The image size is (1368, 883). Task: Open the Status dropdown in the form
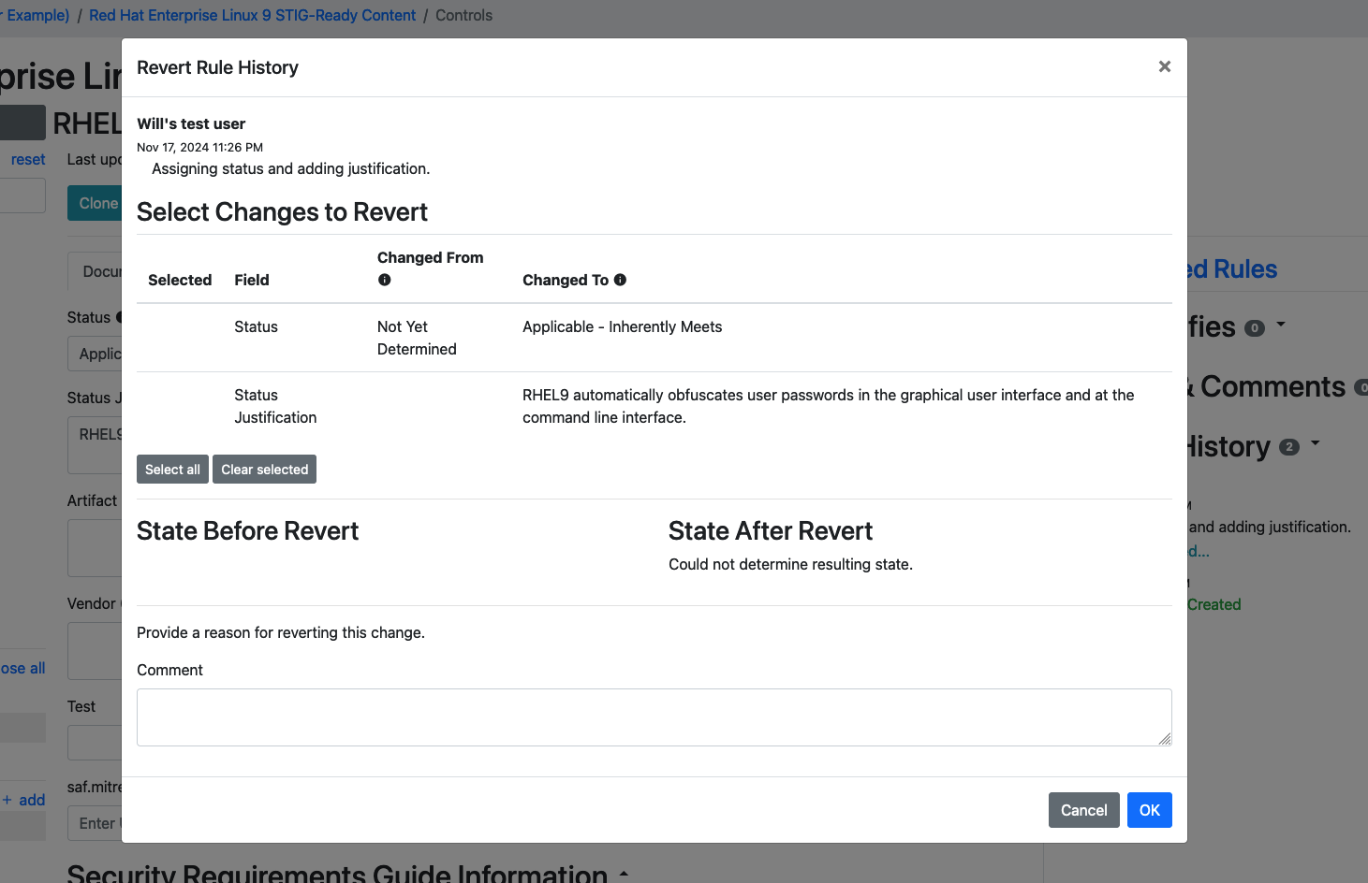click(96, 354)
